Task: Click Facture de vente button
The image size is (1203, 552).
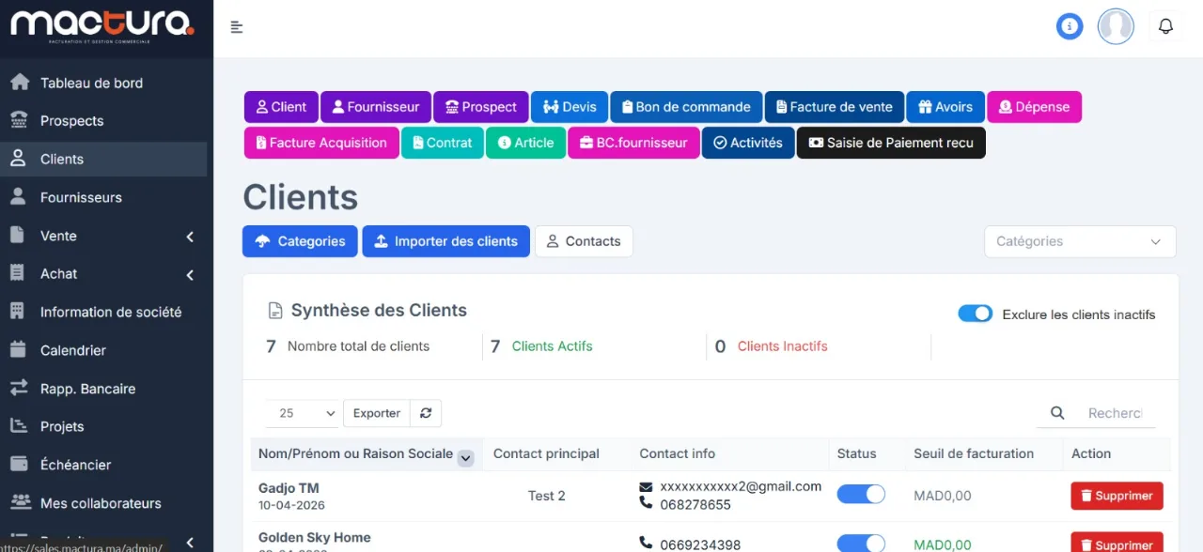Action: (835, 107)
